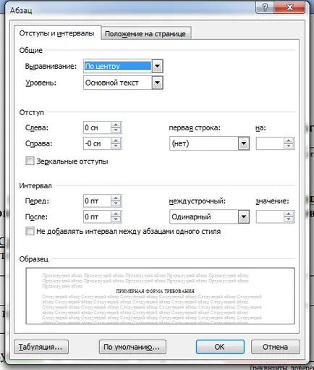Open the Табуляция settings button
Screen dimensions: 314x370
coord(41,347)
